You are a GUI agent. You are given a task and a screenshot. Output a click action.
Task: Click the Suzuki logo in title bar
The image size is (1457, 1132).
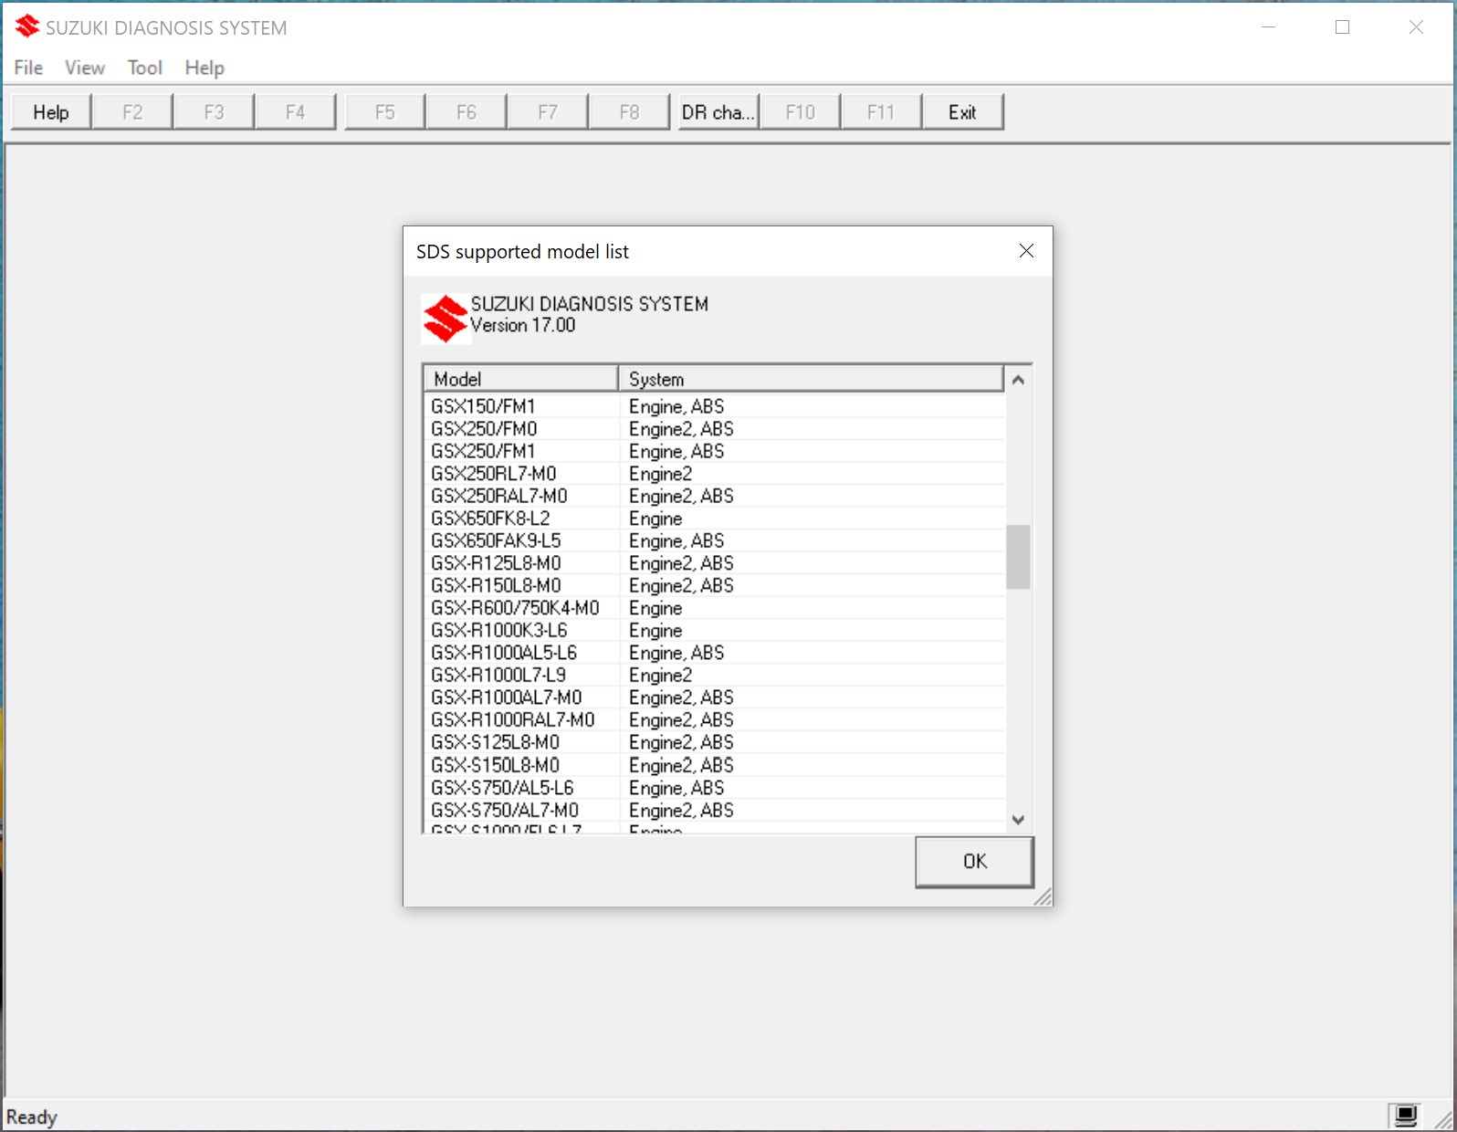(27, 26)
